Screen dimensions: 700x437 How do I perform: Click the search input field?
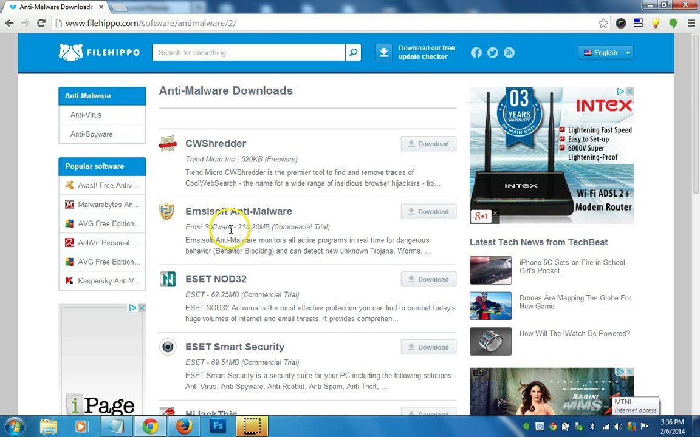coord(249,53)
